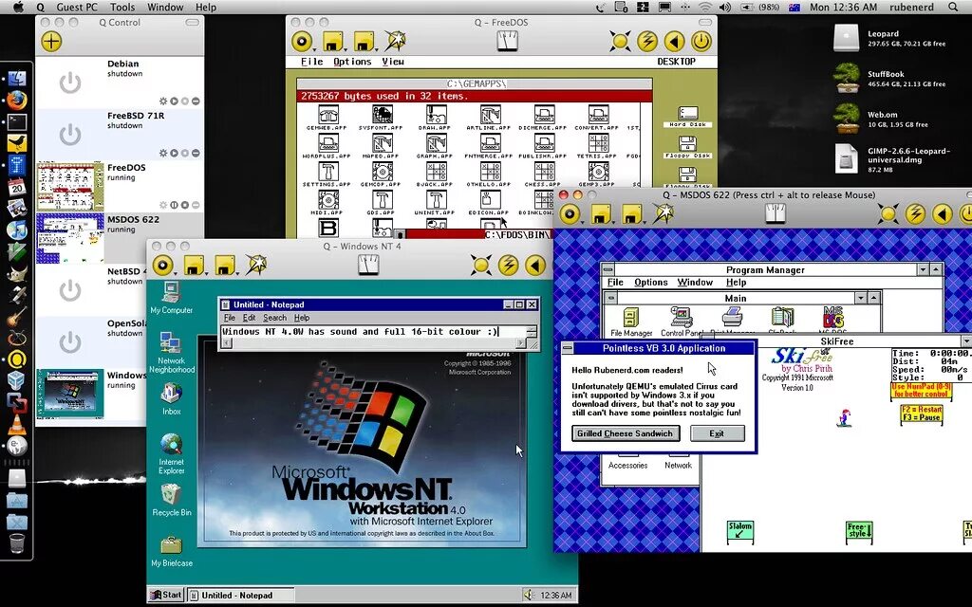Open CD-ROM dropdown in MSDOS 622 toolbar
The image size is (972, 607).
tap(570, 214)
